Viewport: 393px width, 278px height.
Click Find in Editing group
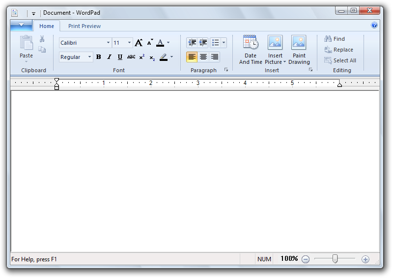[x=335, y=39]
